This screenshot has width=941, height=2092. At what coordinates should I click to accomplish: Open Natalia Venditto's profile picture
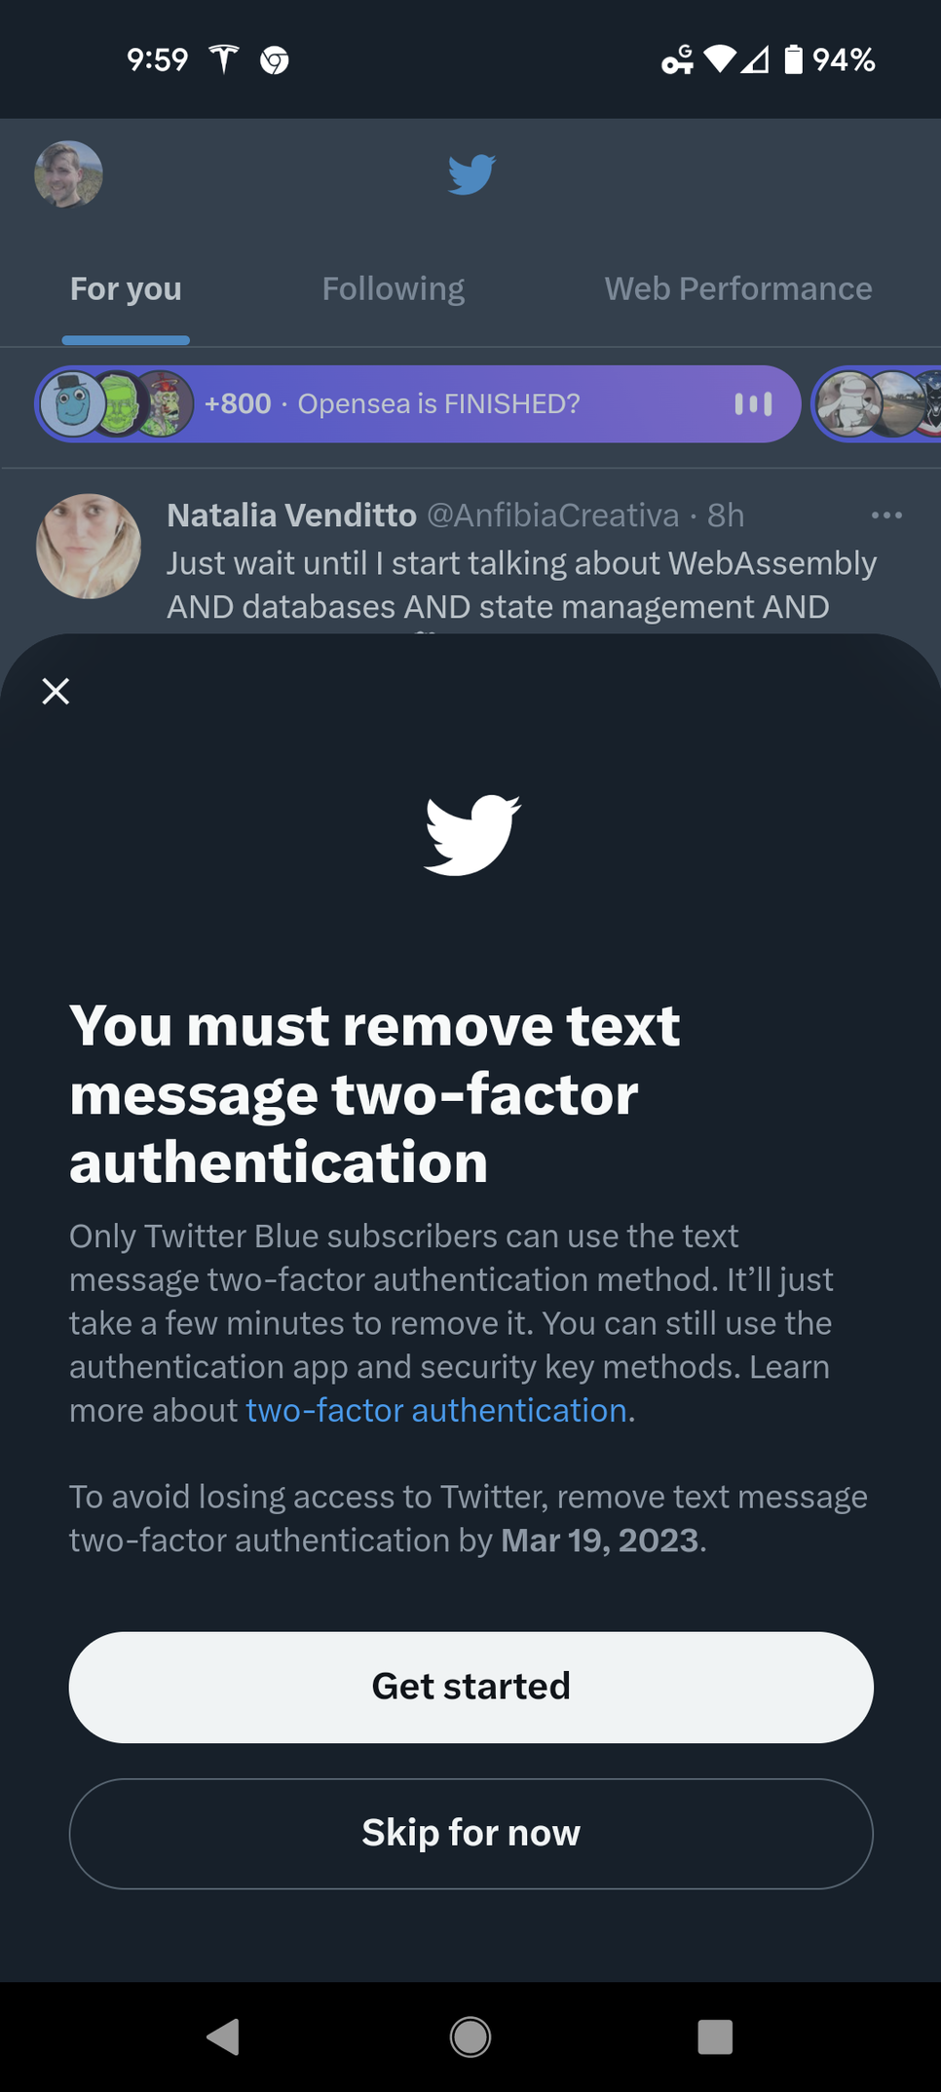click(x=89, y=546)
